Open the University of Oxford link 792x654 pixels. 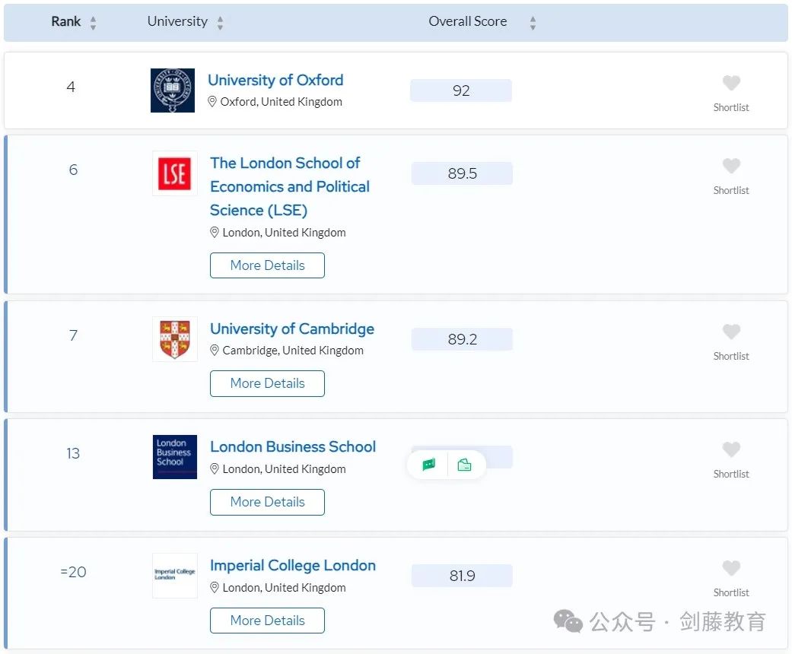click(x=275, y=80)
